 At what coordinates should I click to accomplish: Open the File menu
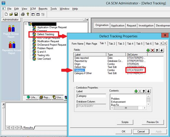click(x=9, y=9)
